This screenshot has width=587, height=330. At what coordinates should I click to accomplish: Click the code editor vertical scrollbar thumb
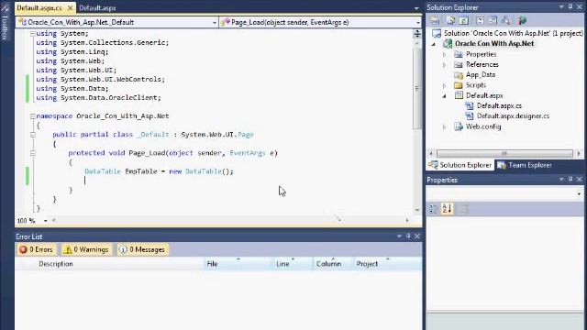(x=417, y=88)
